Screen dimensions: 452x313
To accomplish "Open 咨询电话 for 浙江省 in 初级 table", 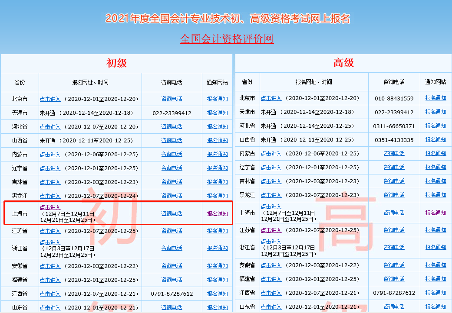I will click(x=172, y=248).
